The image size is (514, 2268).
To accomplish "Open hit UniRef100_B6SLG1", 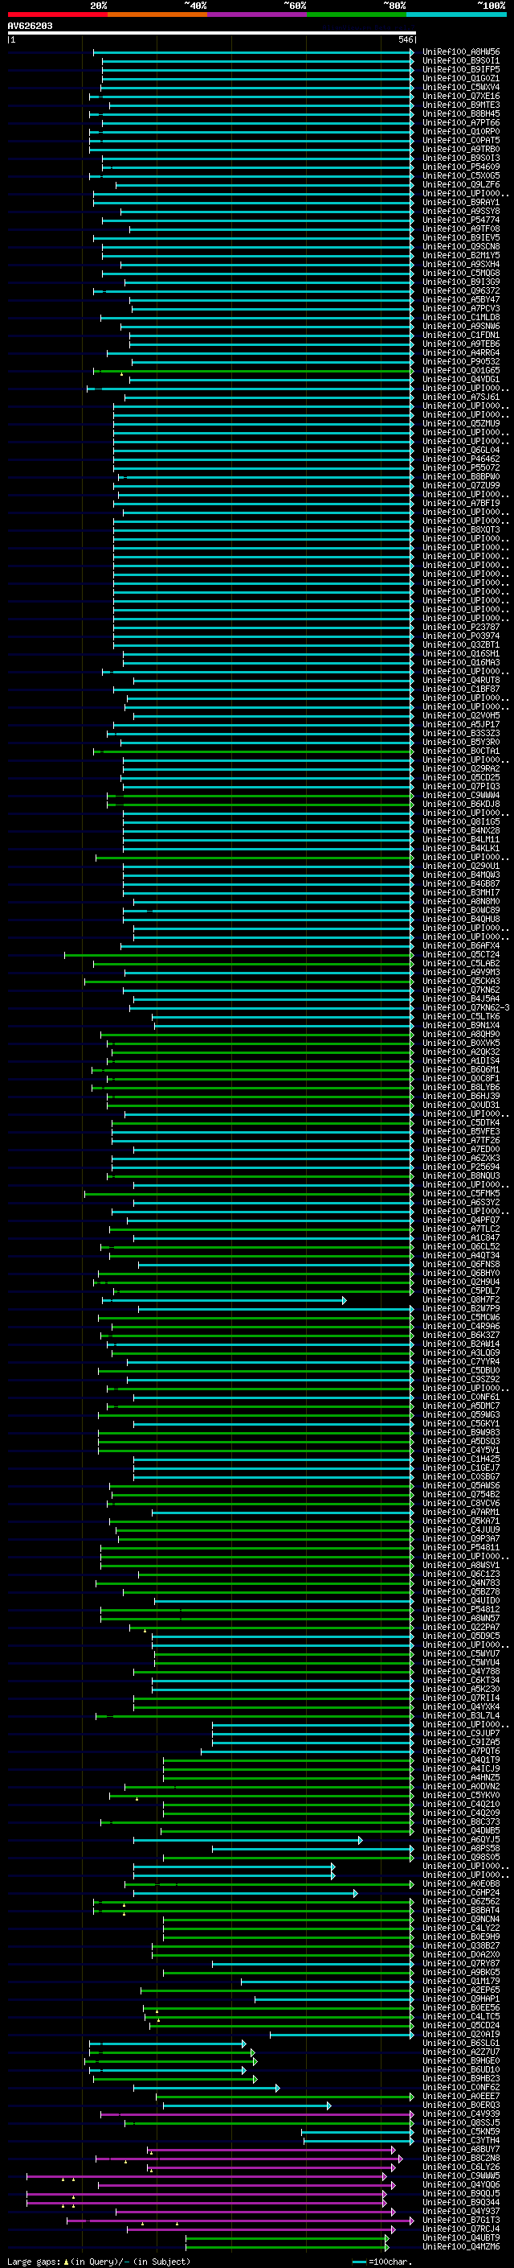I will 461,2044.
